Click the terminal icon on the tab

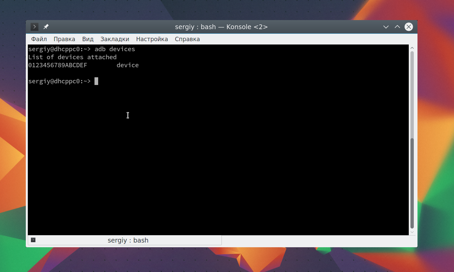[x=33, y=240]
